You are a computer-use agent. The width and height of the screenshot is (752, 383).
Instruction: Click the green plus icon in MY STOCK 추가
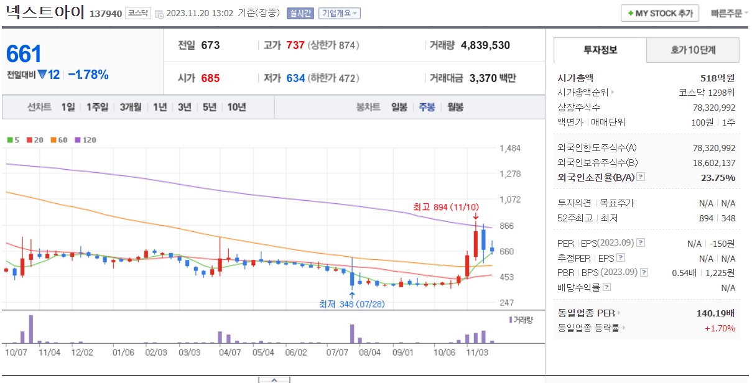click(630, 13)
